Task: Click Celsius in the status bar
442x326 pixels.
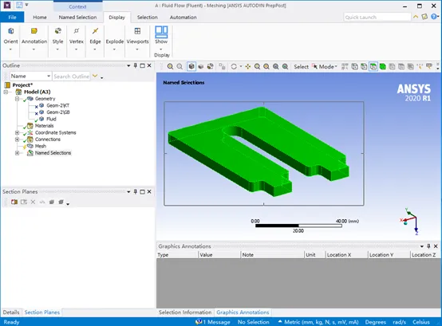Action: [x=421, y=322]
